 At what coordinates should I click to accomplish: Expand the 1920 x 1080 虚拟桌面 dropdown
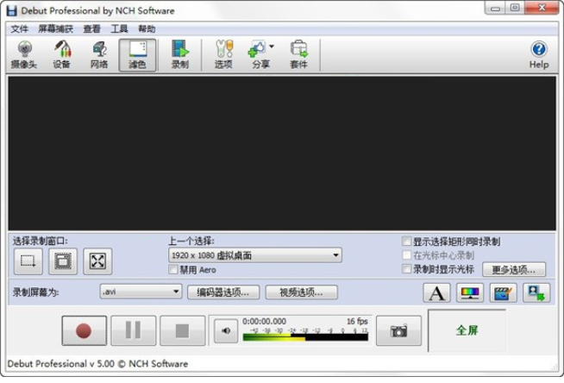255,255
